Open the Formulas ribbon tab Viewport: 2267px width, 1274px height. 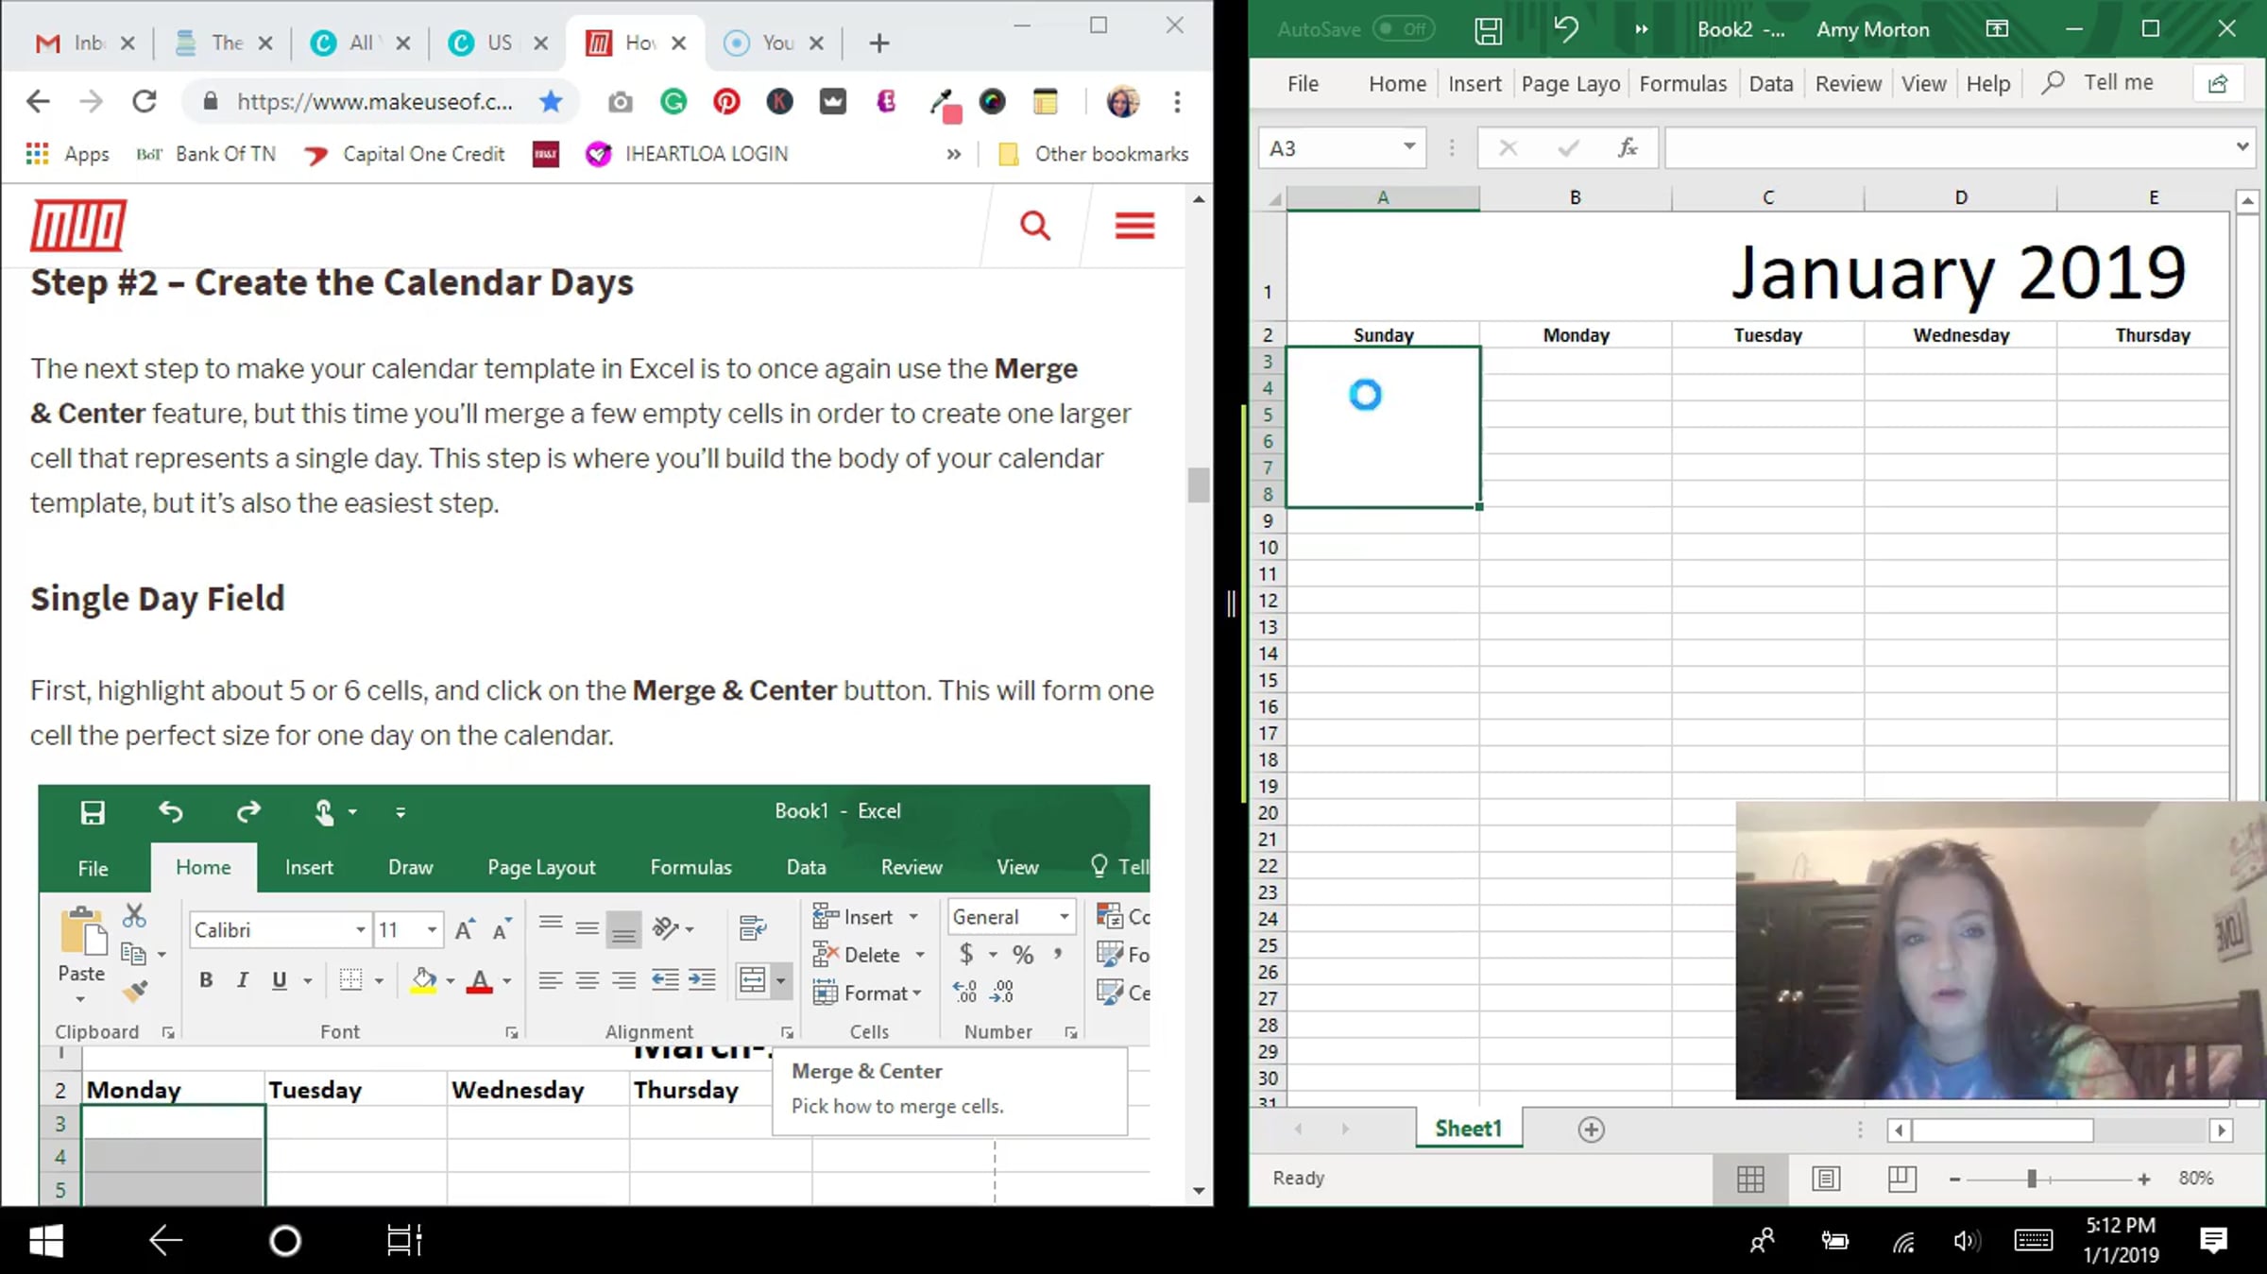coord(1682,84)
